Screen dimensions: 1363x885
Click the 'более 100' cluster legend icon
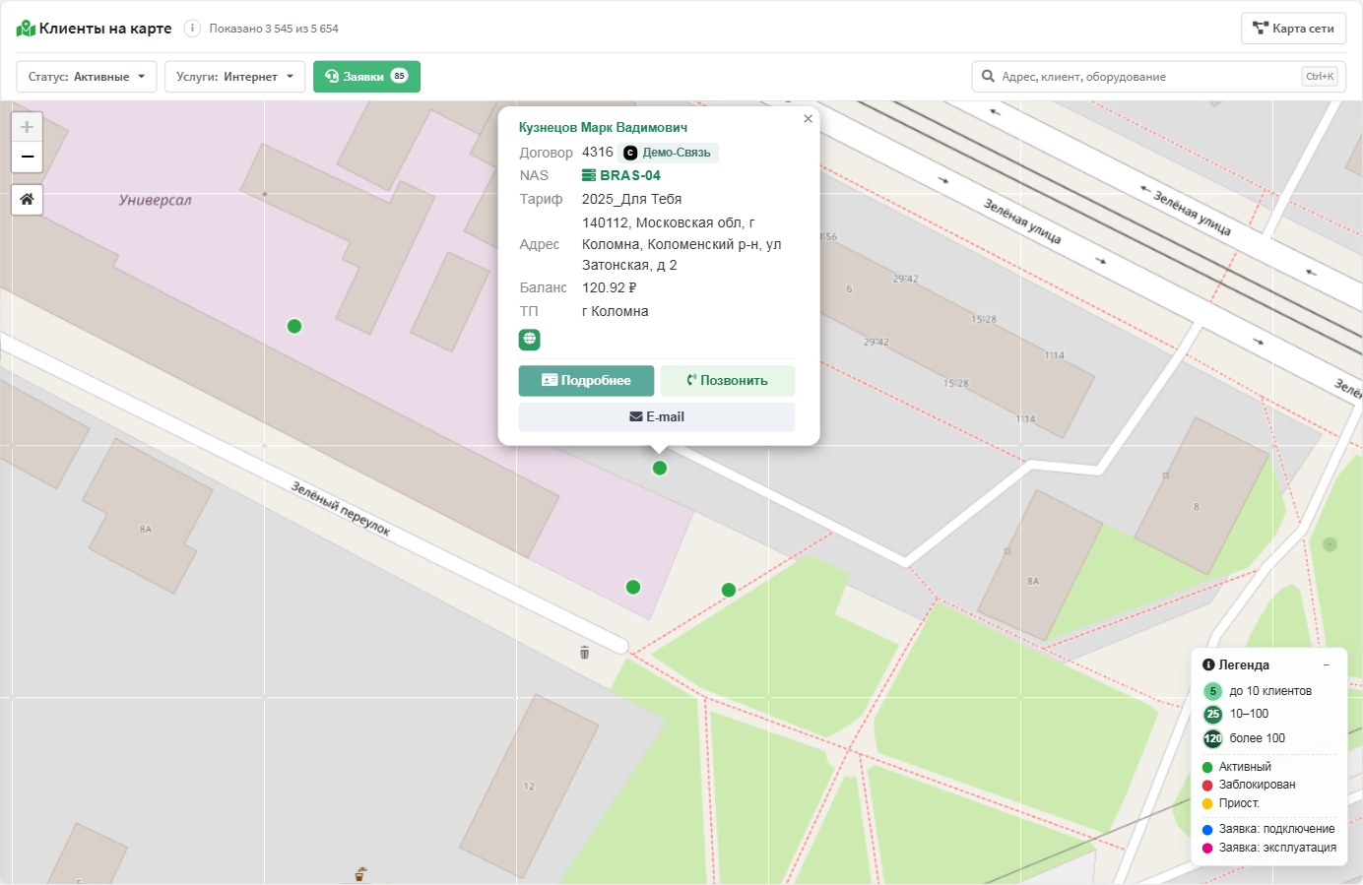click(x=1213, y=738)
